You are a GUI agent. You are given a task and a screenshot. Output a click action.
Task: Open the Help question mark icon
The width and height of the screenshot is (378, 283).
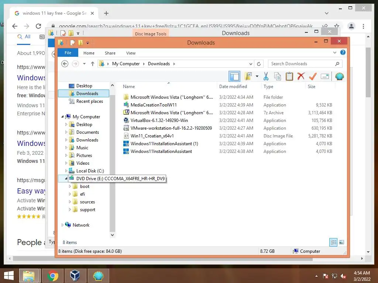point(343,52)
